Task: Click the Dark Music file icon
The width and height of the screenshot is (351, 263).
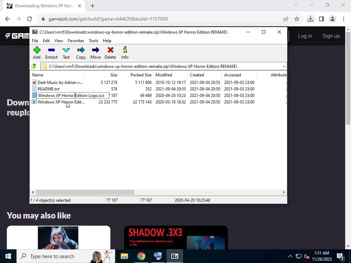Action: pyautogui.click(x=34, y=82)
